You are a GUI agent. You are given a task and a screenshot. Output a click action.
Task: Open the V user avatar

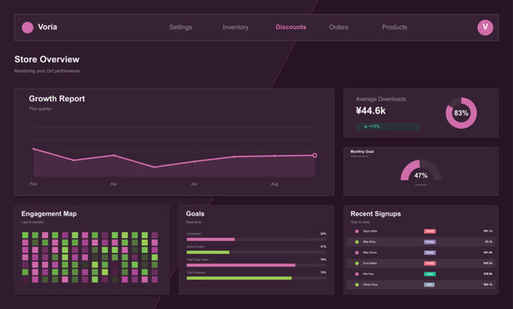(485, 27)
